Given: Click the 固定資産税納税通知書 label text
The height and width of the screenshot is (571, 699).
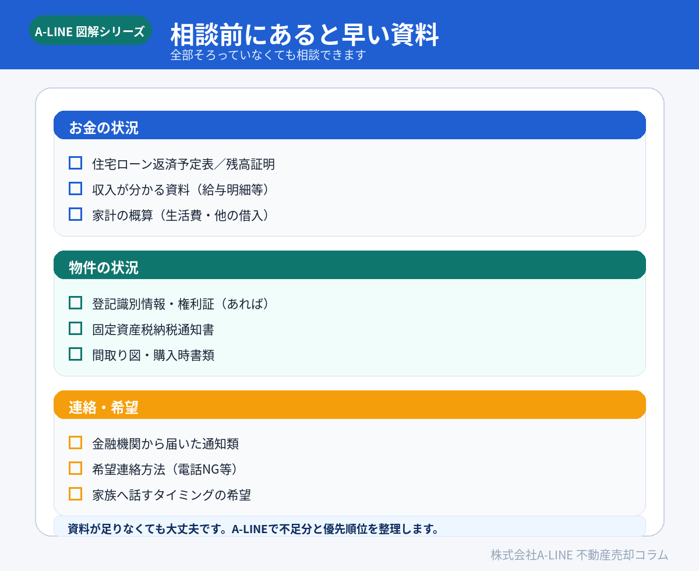Looking at the screenshot, I should pos(153,330).
